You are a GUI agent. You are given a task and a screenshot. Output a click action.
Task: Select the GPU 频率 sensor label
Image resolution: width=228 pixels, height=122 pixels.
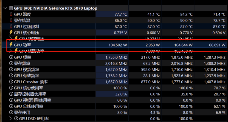click(x=22, y=57)
